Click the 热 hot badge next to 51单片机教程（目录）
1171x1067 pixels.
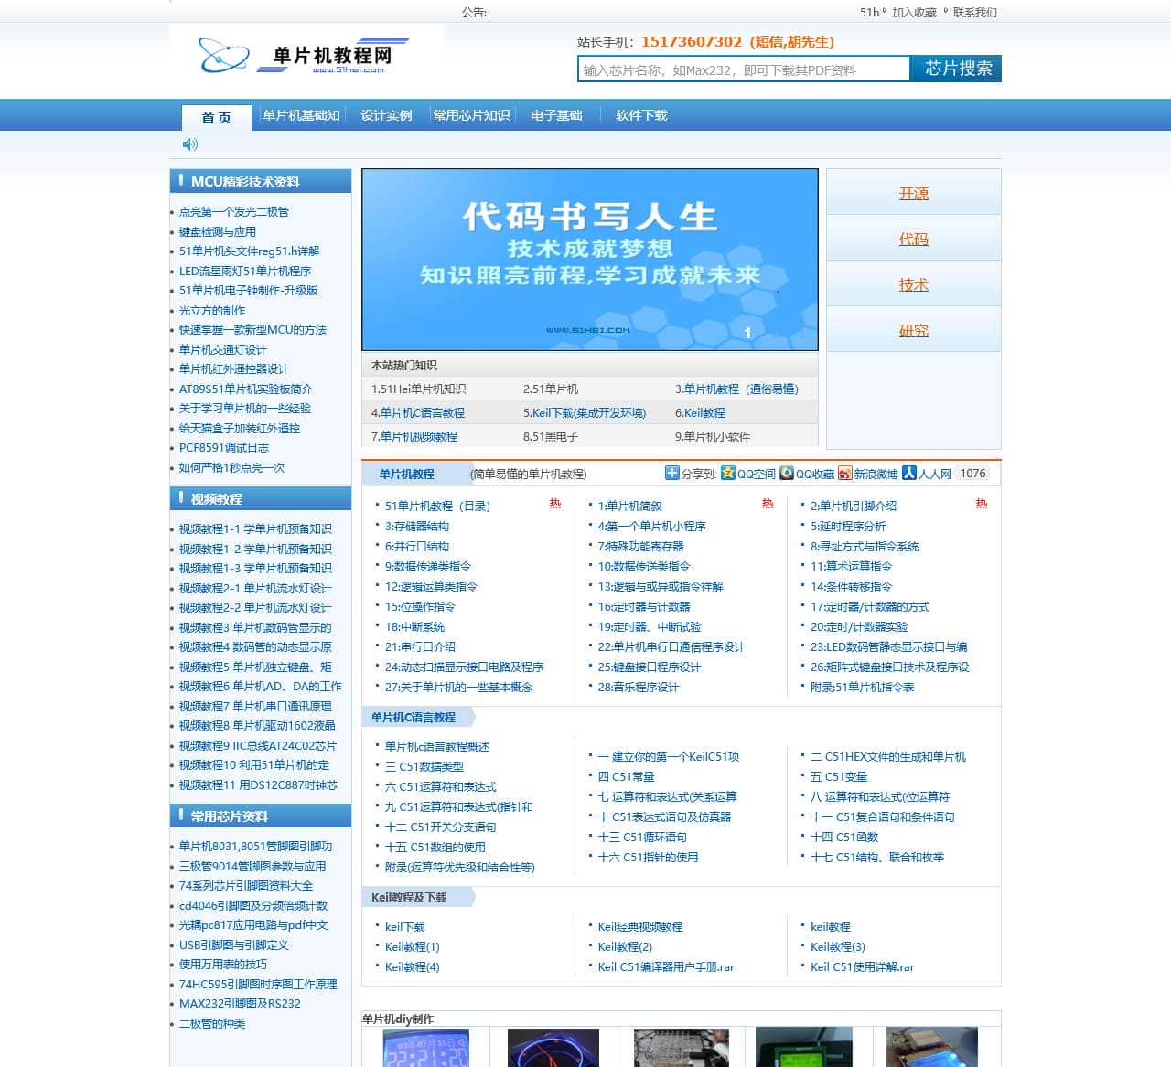coord(555,504)
